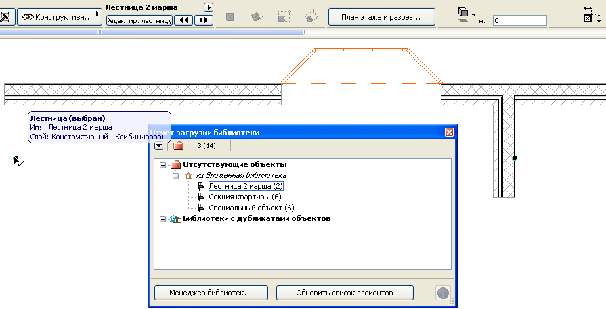Open План этажа и разрез... settings
Image resolution: width=606 pixels, height=309 pixels.
[381, 18]
